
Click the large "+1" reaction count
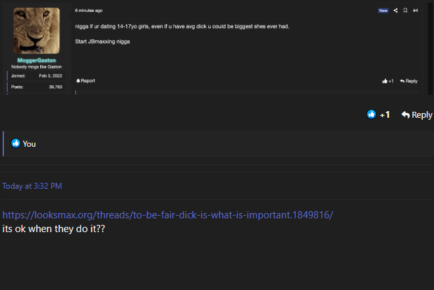tap(385, 114)
